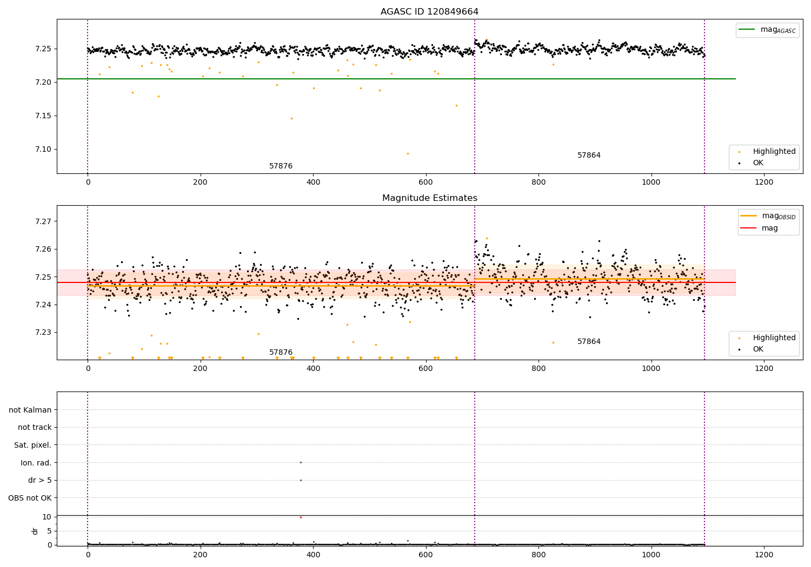Click x-tick '800' on the top plot
811x567 pixels.
(539, 182)
